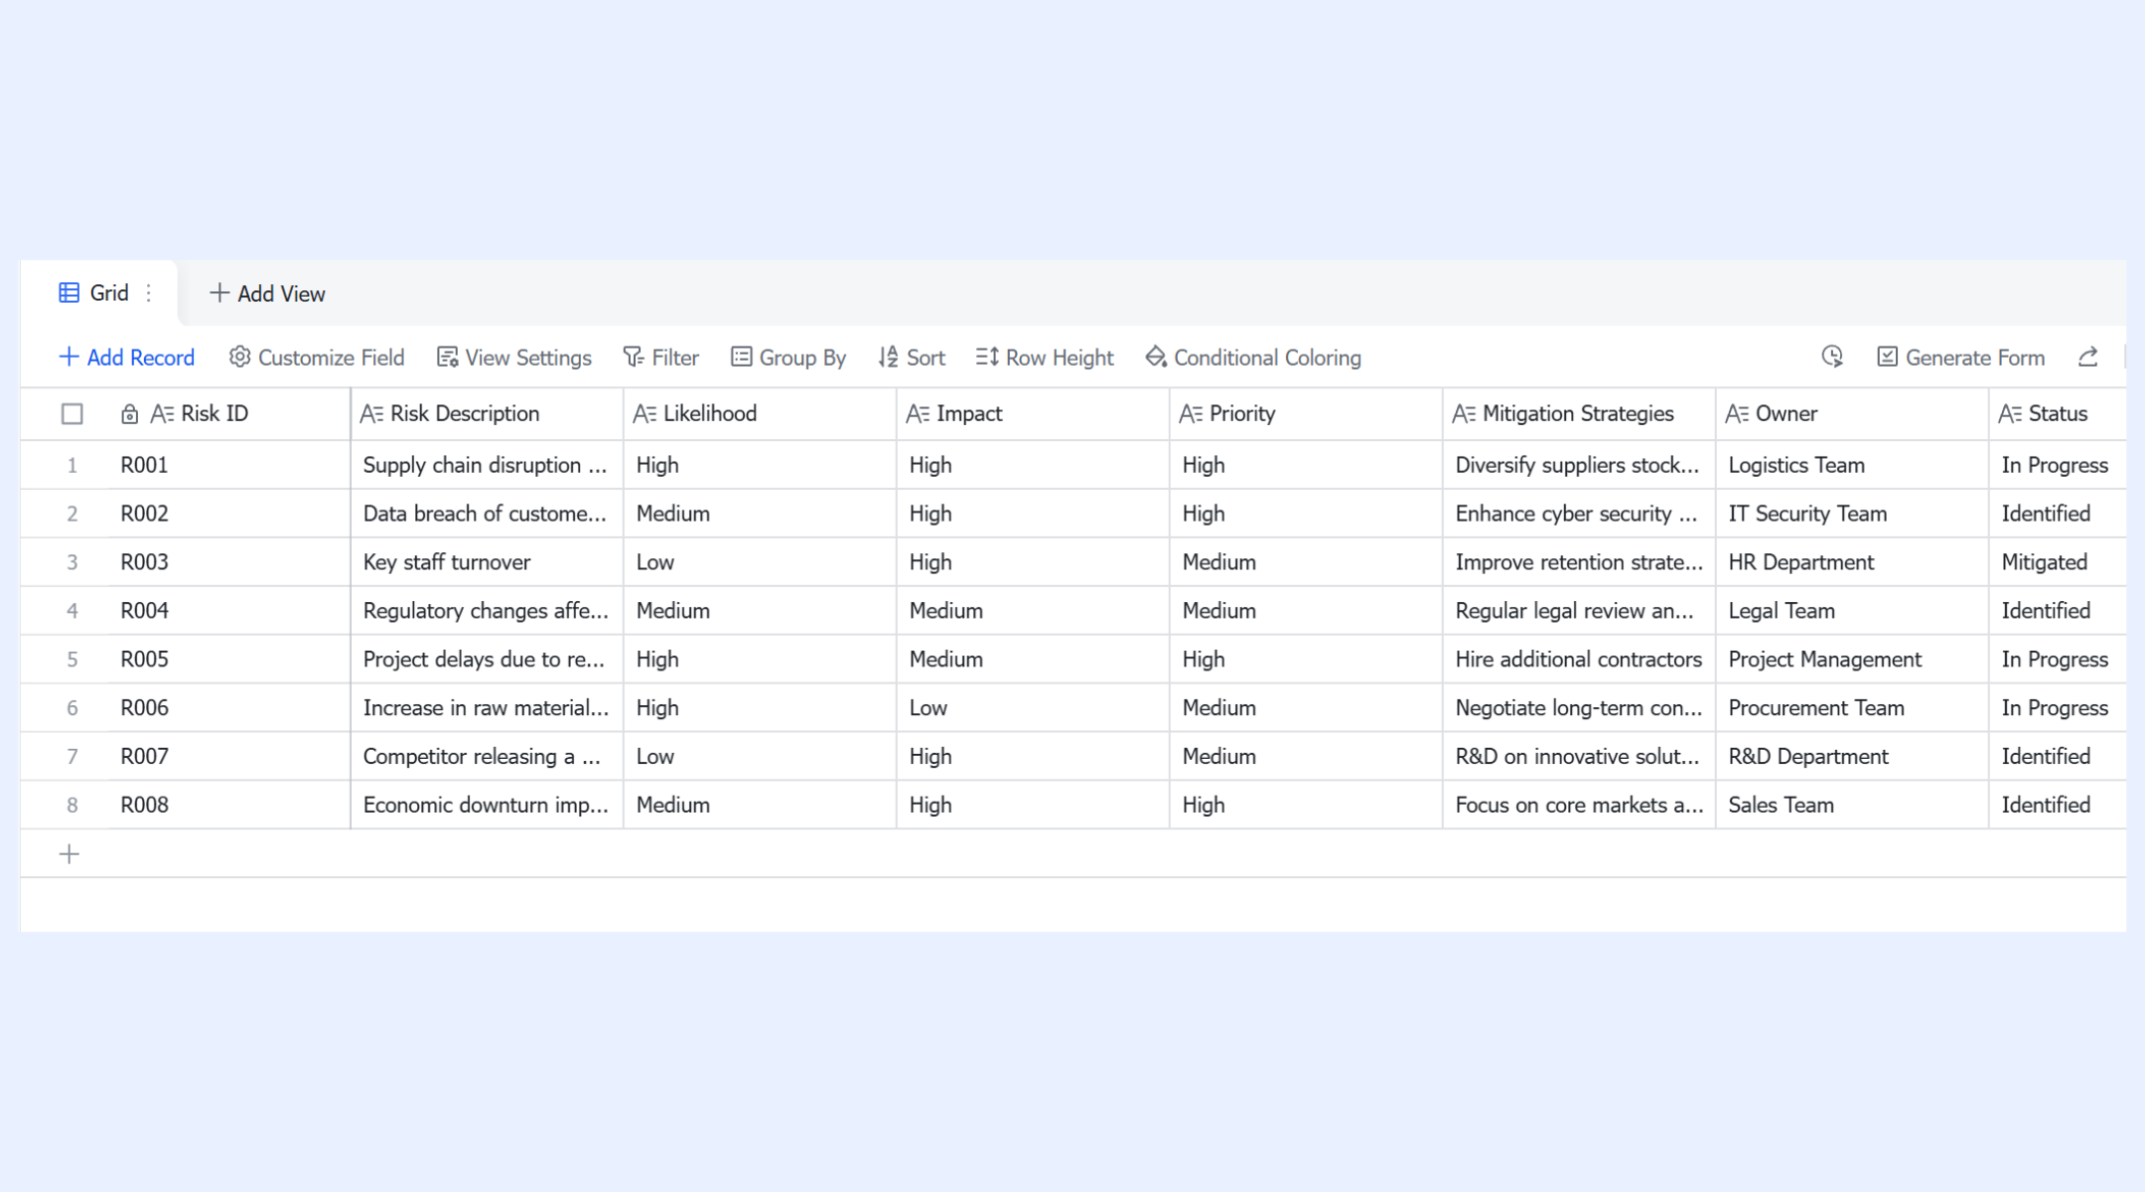Select row number 5
The width and height of the screenshot is (2145, 1192).
click(x=71, y=660)
